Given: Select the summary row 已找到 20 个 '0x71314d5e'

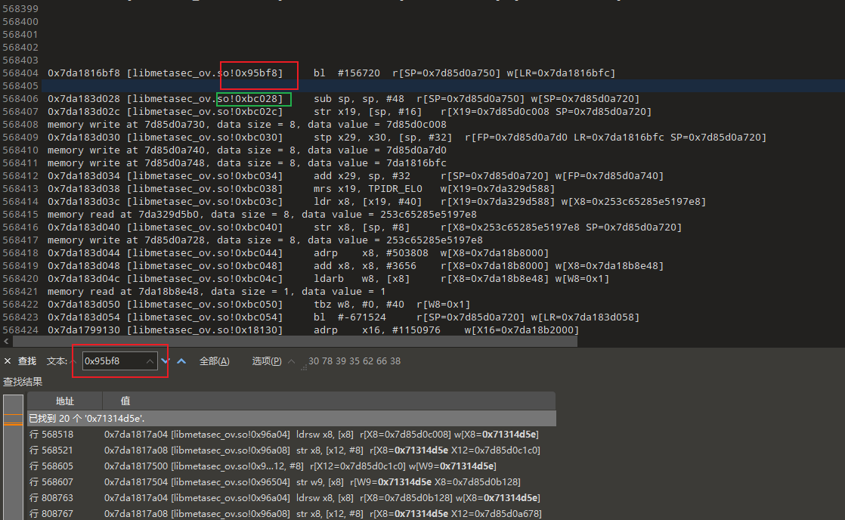Looking at the screenshot, I should (x=292, y=419).
